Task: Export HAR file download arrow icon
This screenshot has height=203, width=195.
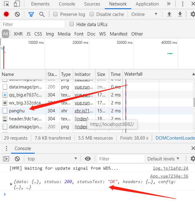Action: point(180,14)
